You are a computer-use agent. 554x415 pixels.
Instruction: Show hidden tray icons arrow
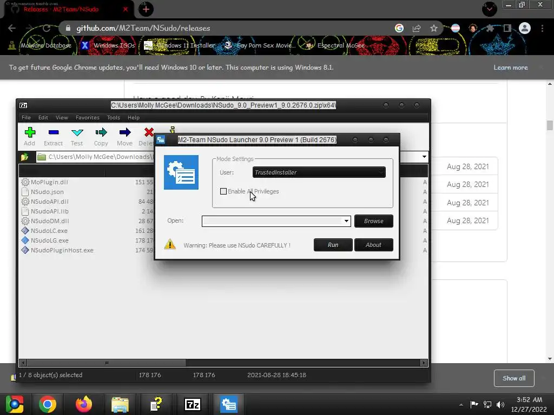tap(461, 405)
